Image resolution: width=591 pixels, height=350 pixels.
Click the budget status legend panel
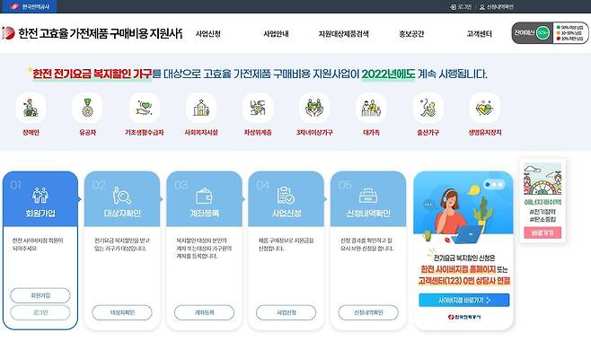(x=570, y=33)
